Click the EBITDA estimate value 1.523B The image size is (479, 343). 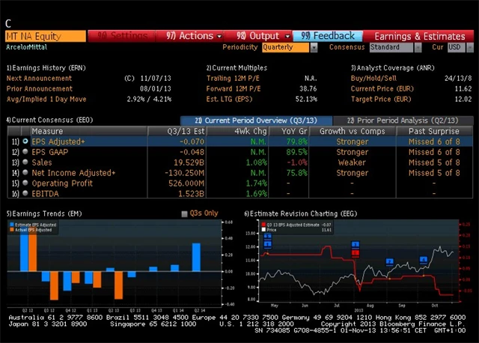point(192,193)
